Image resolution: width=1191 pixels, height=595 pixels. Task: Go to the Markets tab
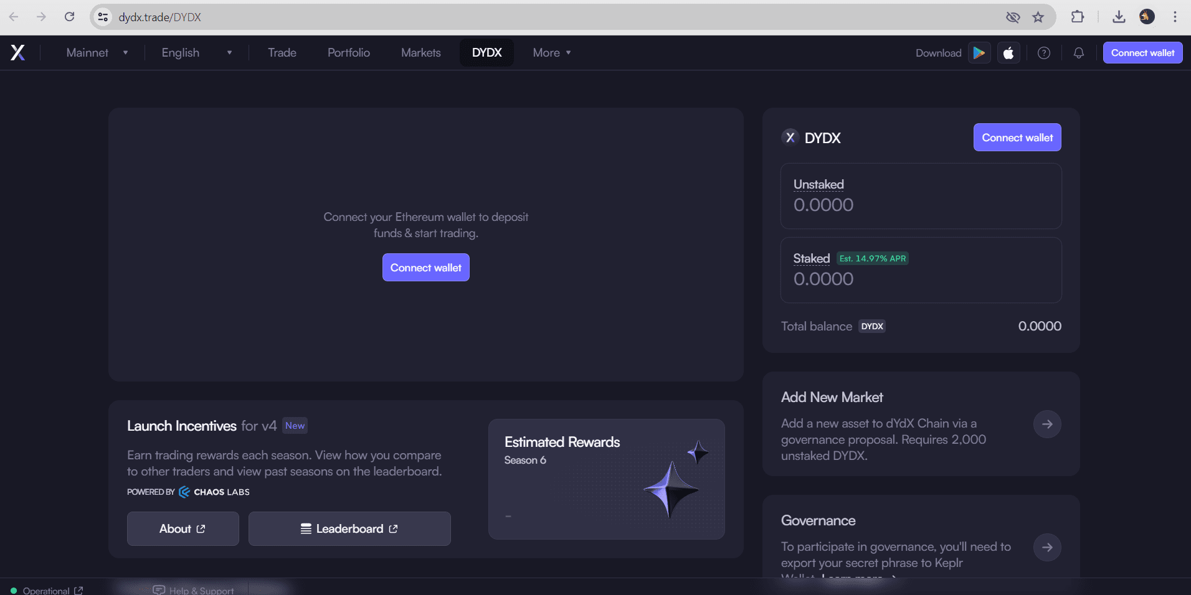click(421, 53)
